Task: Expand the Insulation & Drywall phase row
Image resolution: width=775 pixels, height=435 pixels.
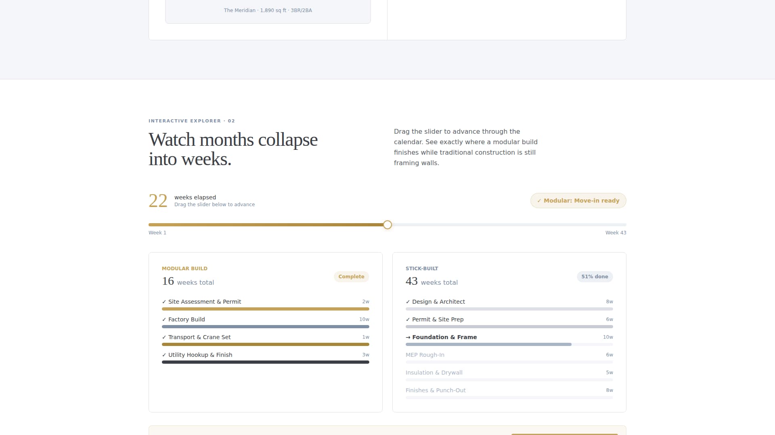Action: [434, 373]
